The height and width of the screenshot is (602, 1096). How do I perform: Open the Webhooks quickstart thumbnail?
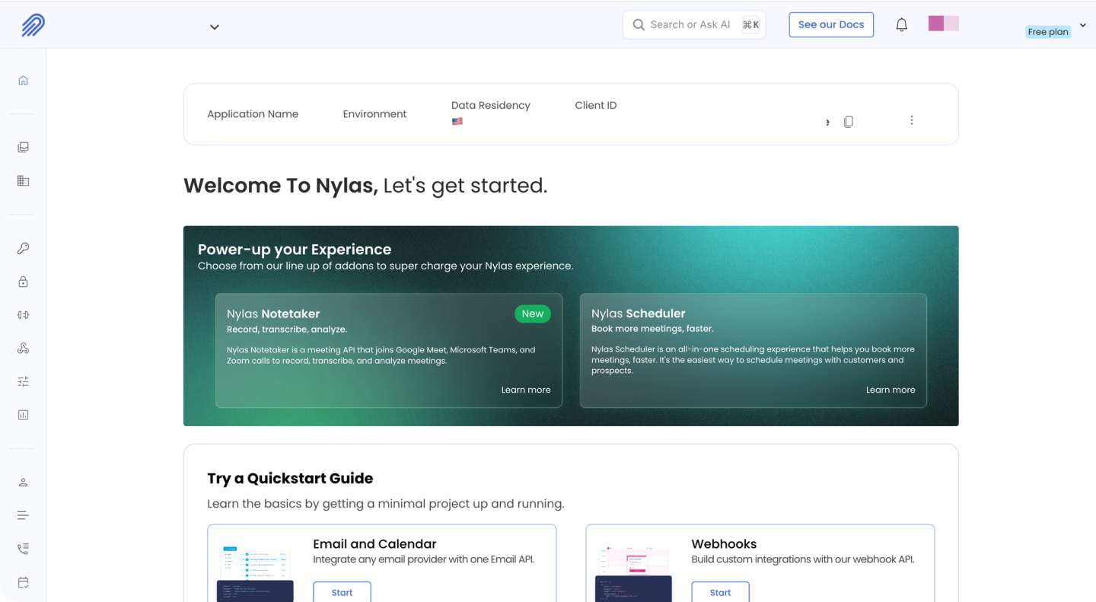[x=633, y=572]
